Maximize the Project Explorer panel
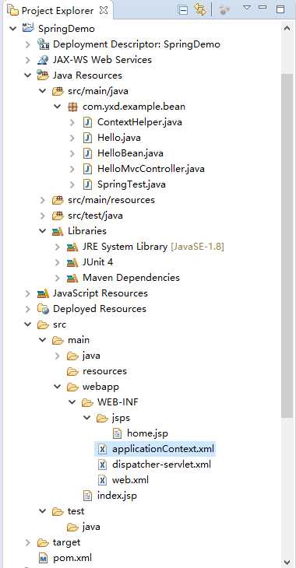 click(x=280, y=9)
